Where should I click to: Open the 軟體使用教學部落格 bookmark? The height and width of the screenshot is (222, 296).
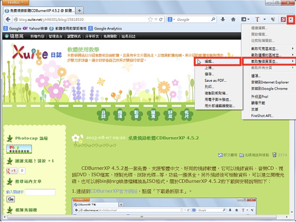(68, 29)
